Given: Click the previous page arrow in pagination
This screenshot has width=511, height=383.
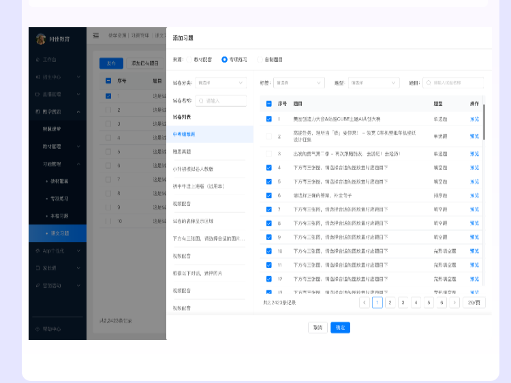Looking at the screenshot, I should [365, 303].
